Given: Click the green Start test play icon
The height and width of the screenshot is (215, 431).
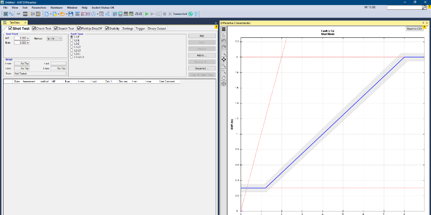Looking at the screenshot, I should click(147, 14).
